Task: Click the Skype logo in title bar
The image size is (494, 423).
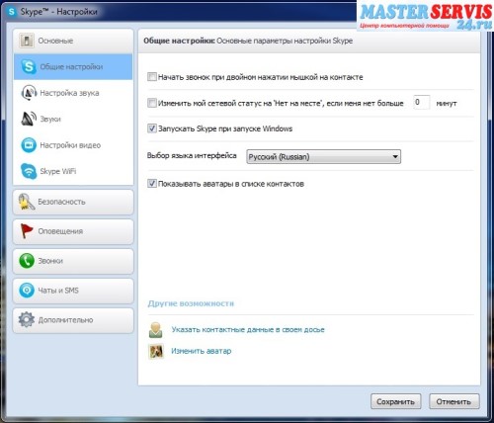Action: point(12,12)
